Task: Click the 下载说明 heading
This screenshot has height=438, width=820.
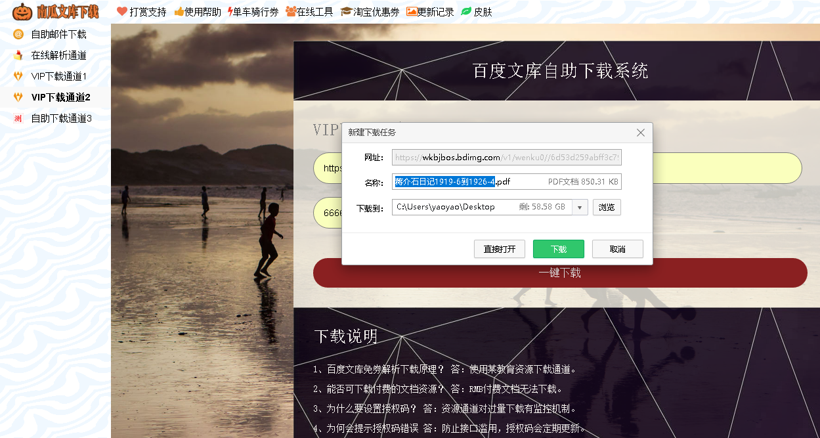Action: pos(346,337)
